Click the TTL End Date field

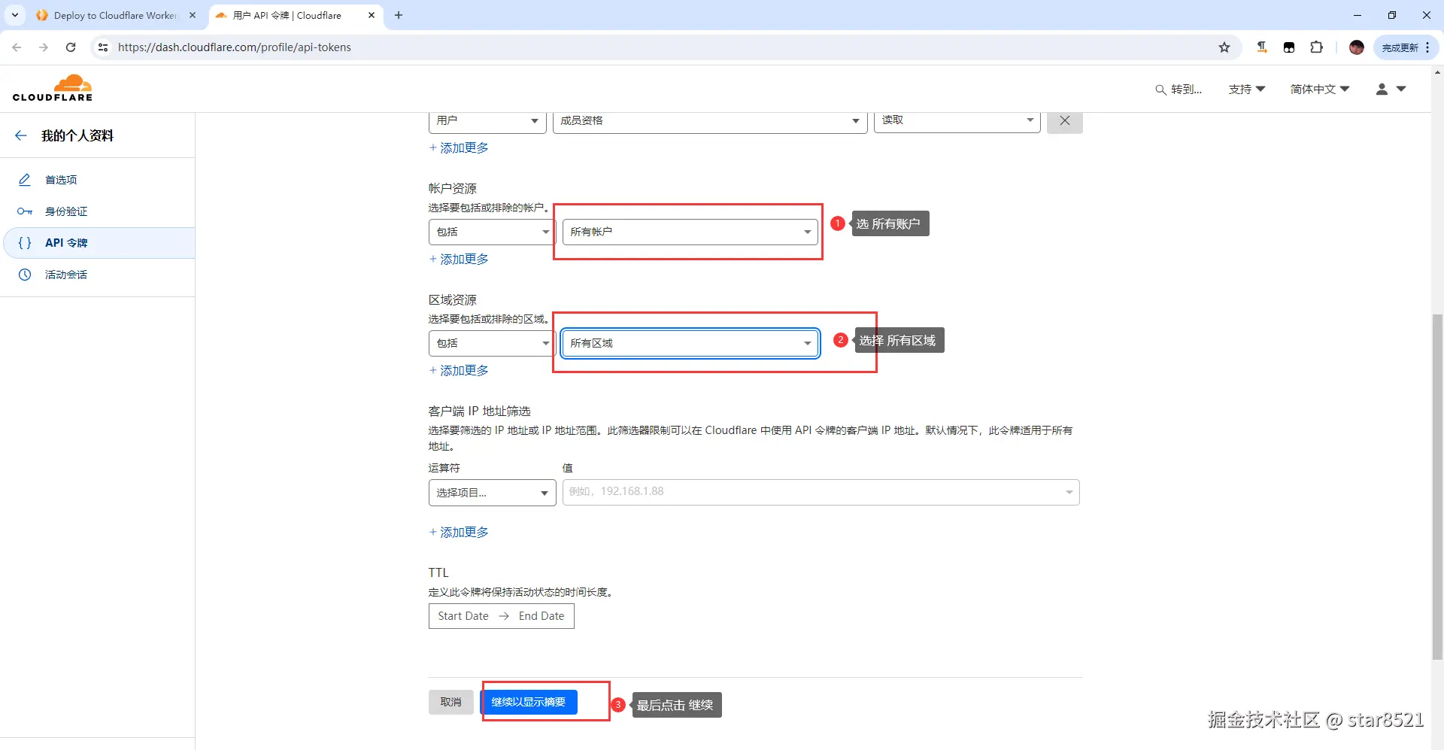[541, 616]
